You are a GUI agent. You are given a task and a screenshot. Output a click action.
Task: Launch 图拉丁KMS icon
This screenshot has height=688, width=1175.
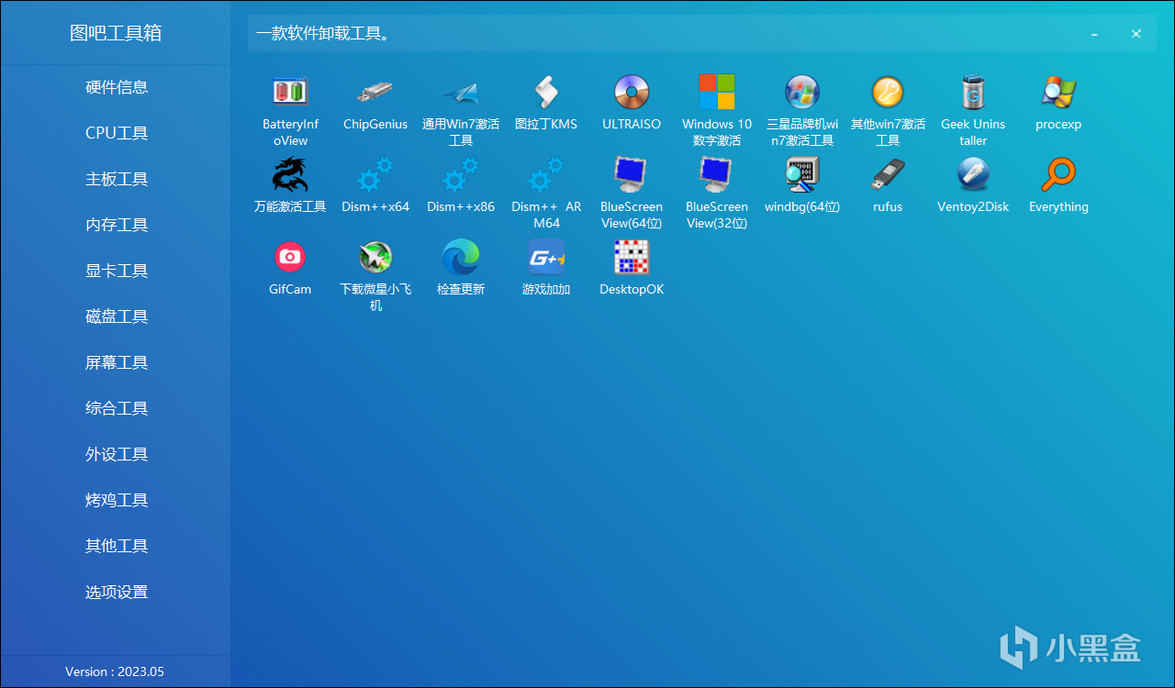tap(546, 92)
